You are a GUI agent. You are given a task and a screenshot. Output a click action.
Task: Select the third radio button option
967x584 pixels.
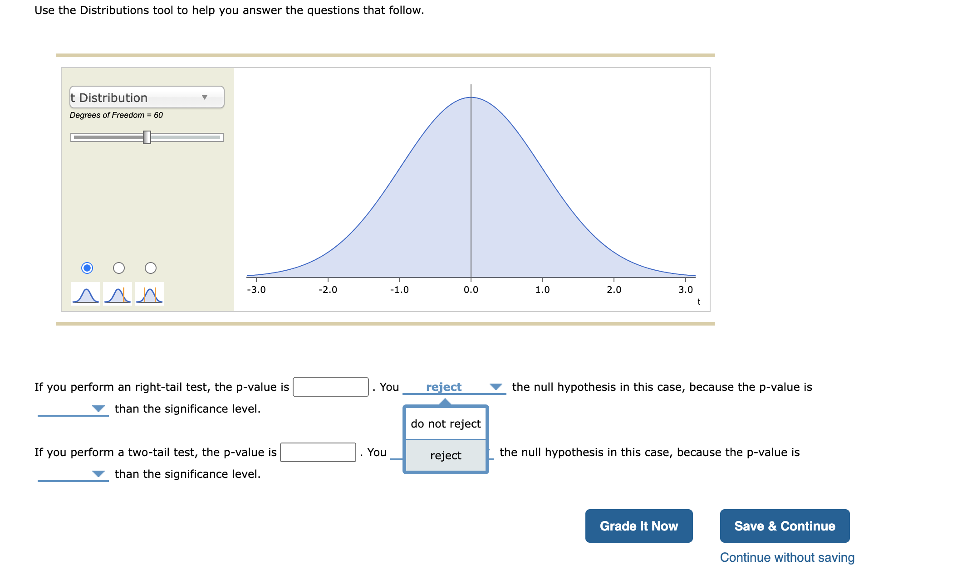click(x=150, y=268)
